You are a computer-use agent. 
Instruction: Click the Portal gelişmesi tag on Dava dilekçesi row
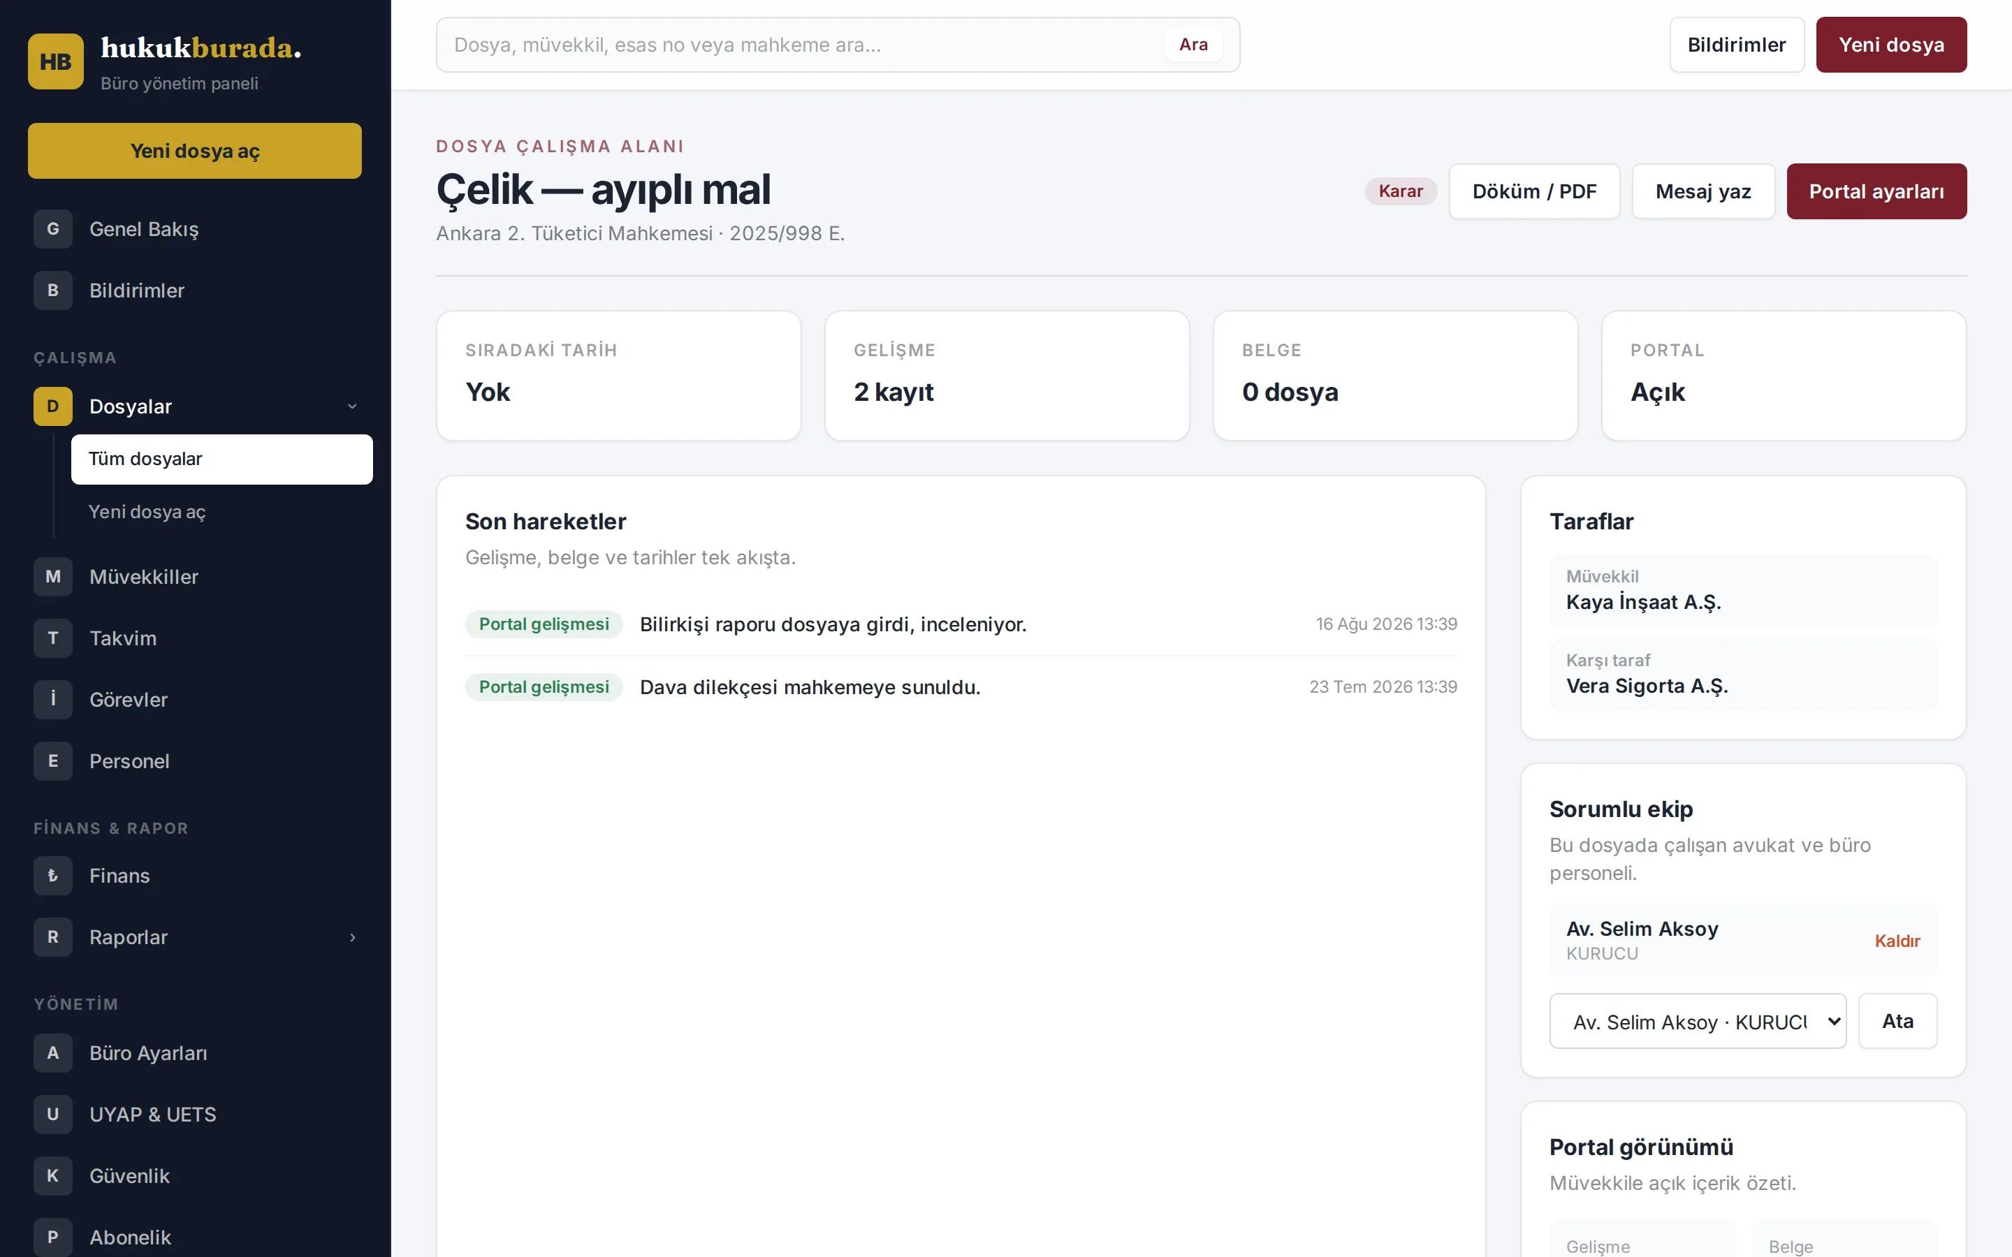(x=544, y=688)
